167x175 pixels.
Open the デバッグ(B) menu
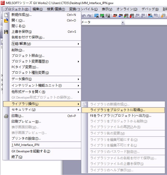(x=150, y=9)
